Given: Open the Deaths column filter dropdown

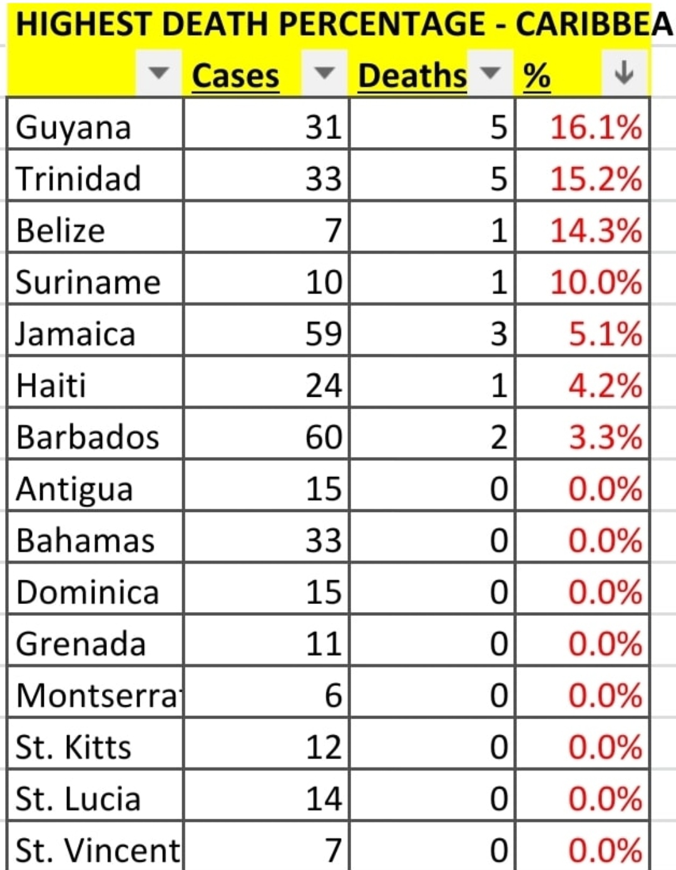Looking at the screenshot, I should tap(490, 74).
